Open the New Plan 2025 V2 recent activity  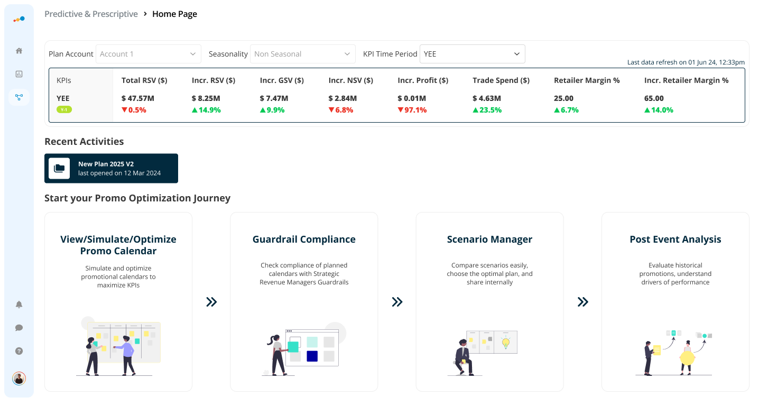click(111, 169)
